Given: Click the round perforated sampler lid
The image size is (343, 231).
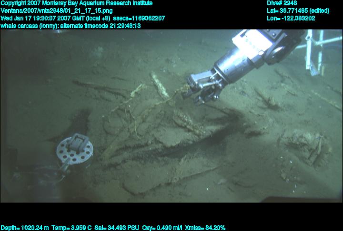Looking at the screenshot, I should [x=75, y=150].
